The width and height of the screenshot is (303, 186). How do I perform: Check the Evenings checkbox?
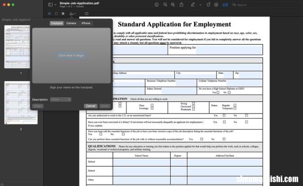(x=152, y=108)
